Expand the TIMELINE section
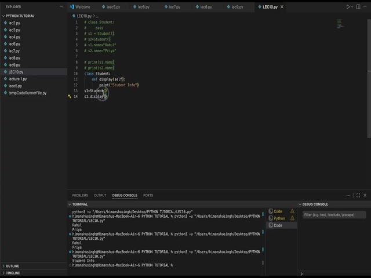The width and height of the screenshot is (371, 278). pyautogui.click(x=13, y=273)
